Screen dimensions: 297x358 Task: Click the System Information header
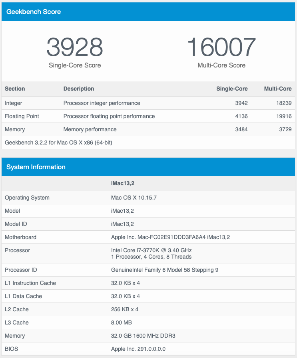148,167
